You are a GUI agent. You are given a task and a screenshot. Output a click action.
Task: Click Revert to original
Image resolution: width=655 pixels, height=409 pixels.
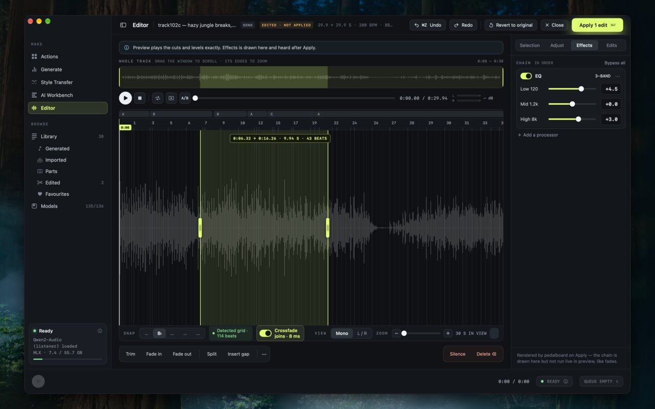tap(512, 25)
